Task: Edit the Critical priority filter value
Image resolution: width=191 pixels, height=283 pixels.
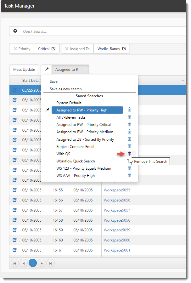Action: coord(53,49)
